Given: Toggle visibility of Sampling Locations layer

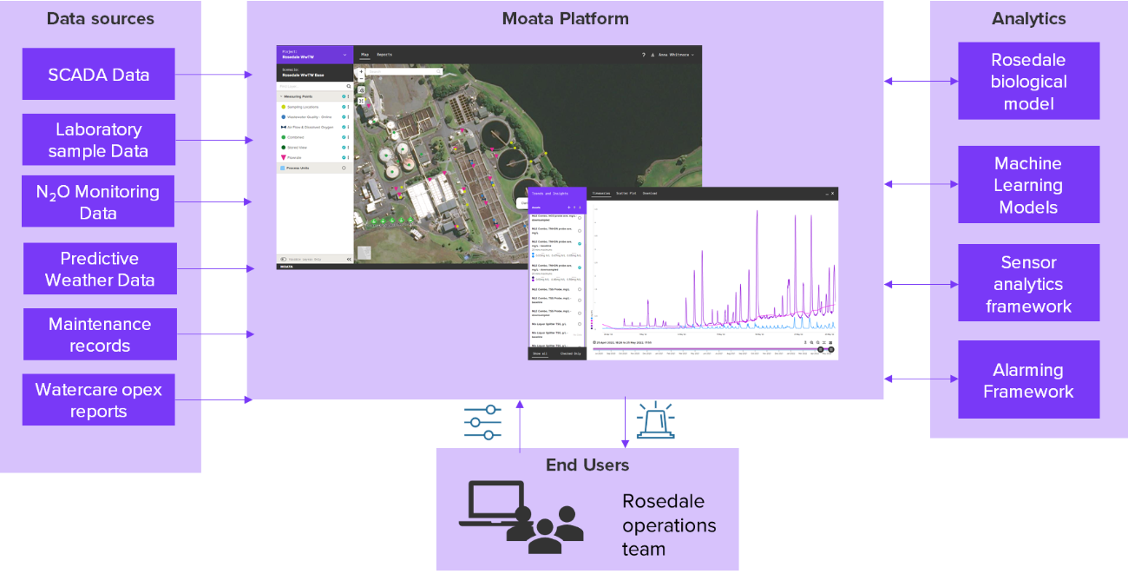Looking at the screenshot, I should click(x=344, y=107).
